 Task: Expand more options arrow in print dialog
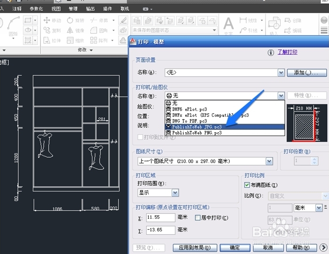point(323,247)
